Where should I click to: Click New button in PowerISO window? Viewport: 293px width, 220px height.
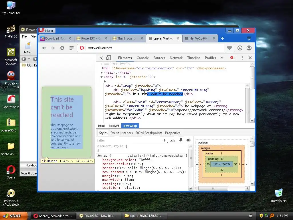28,48
